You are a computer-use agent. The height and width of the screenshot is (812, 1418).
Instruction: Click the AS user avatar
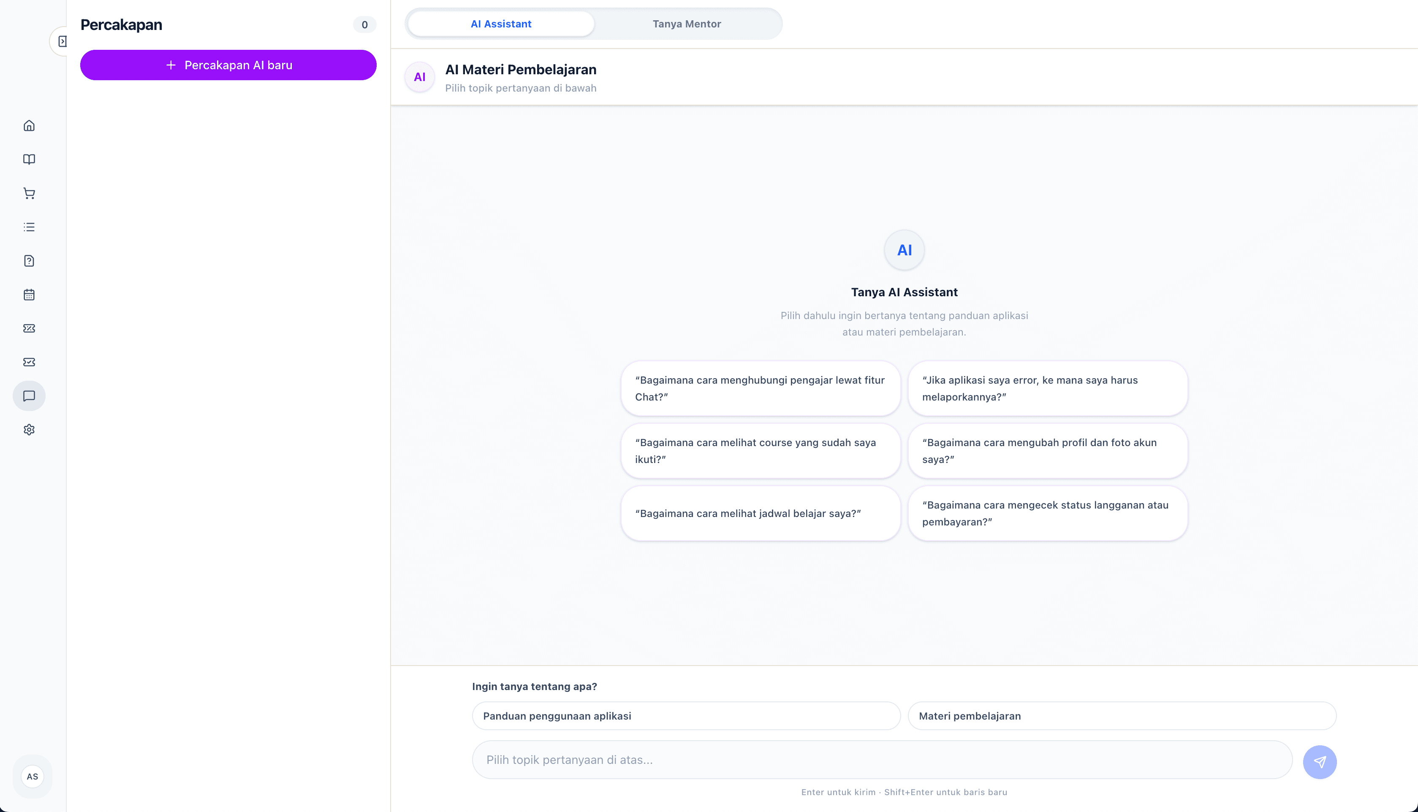(x=33, y=776)
